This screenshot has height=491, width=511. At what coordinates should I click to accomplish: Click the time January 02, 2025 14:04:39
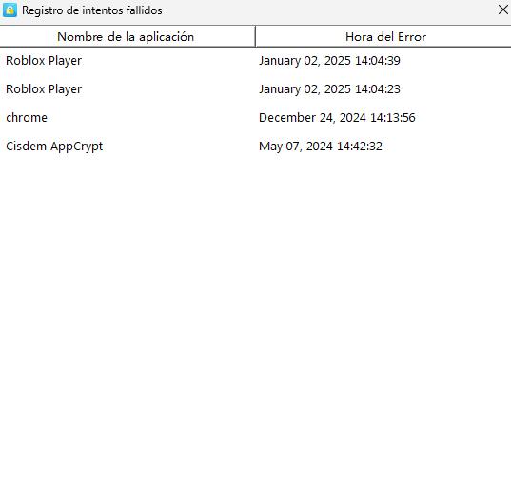click(329, 61)
